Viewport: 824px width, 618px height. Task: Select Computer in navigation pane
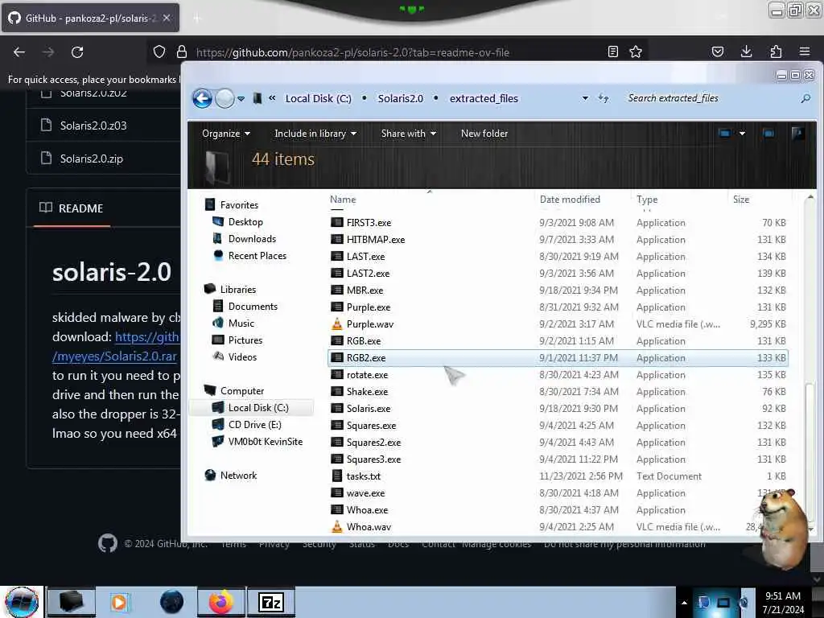pyautogui.click(x=241, y=391)
